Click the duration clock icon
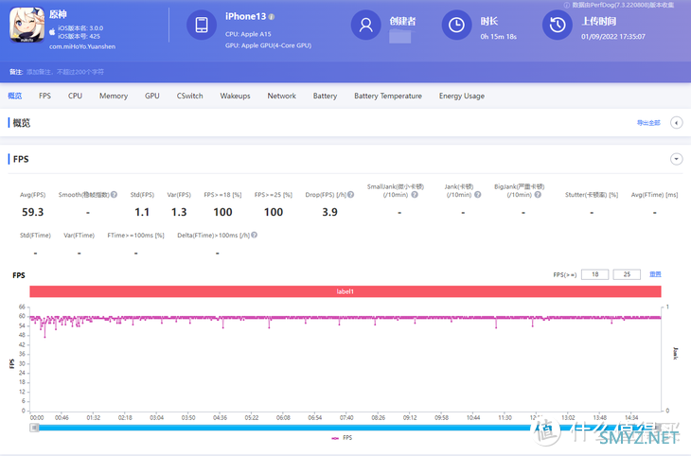This screenshot has height=456, width=691. 456,25
